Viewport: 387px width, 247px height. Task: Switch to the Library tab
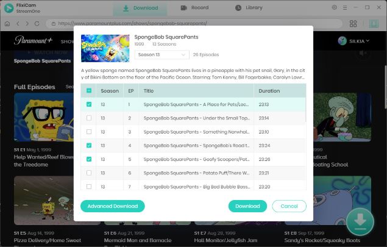(249, 8)
